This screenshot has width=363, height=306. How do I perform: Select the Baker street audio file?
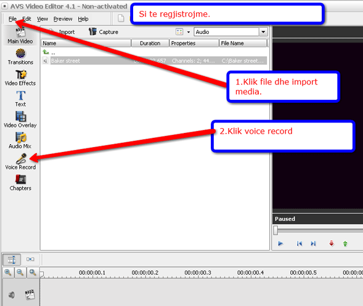point(154,60)
